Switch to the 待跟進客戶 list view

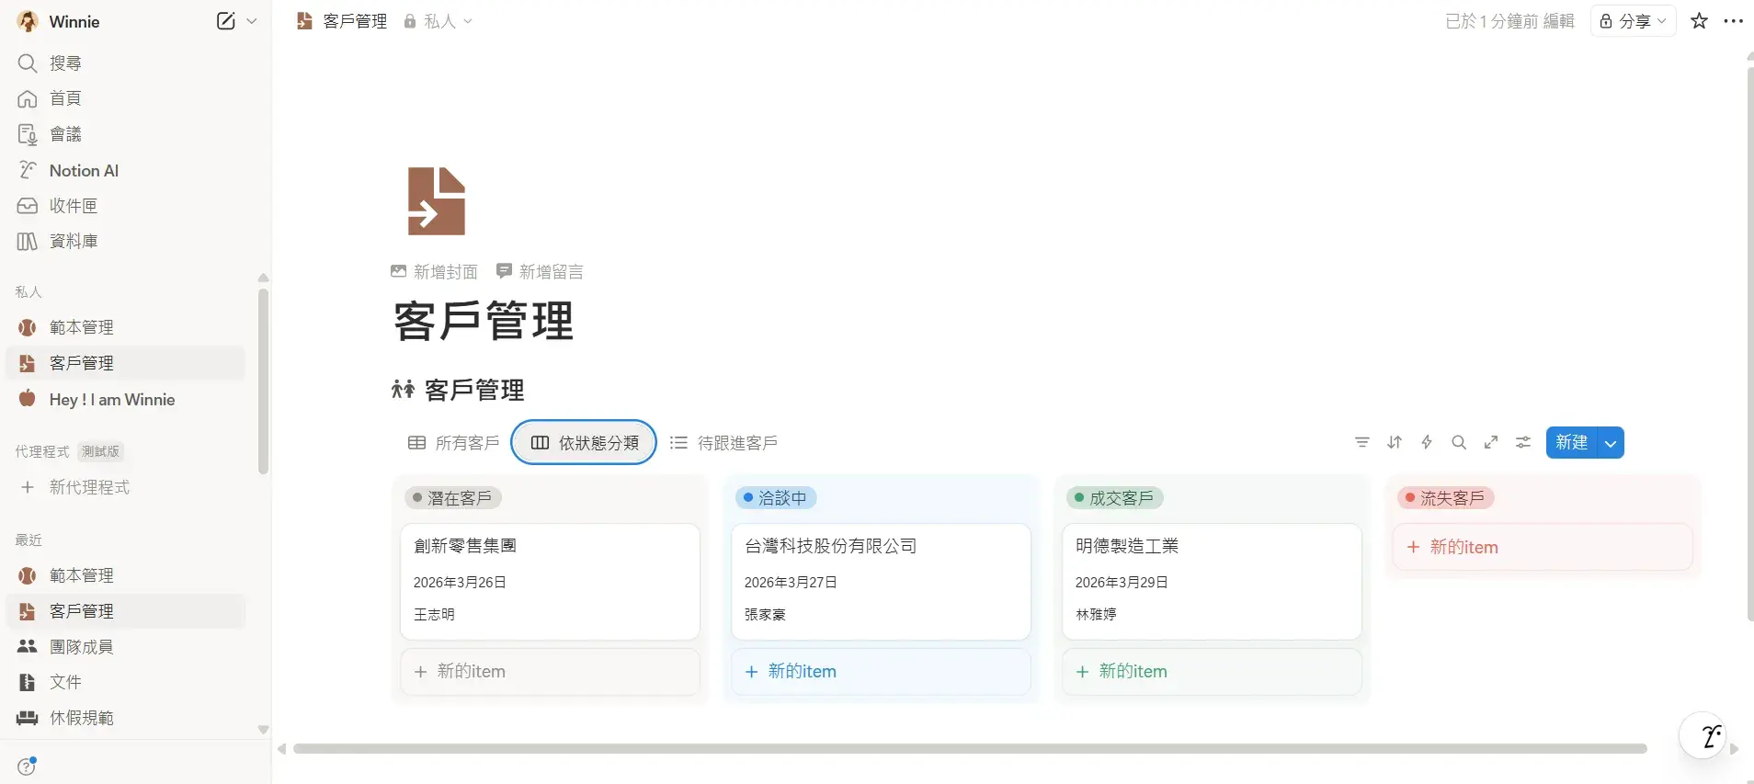point(723,443)
